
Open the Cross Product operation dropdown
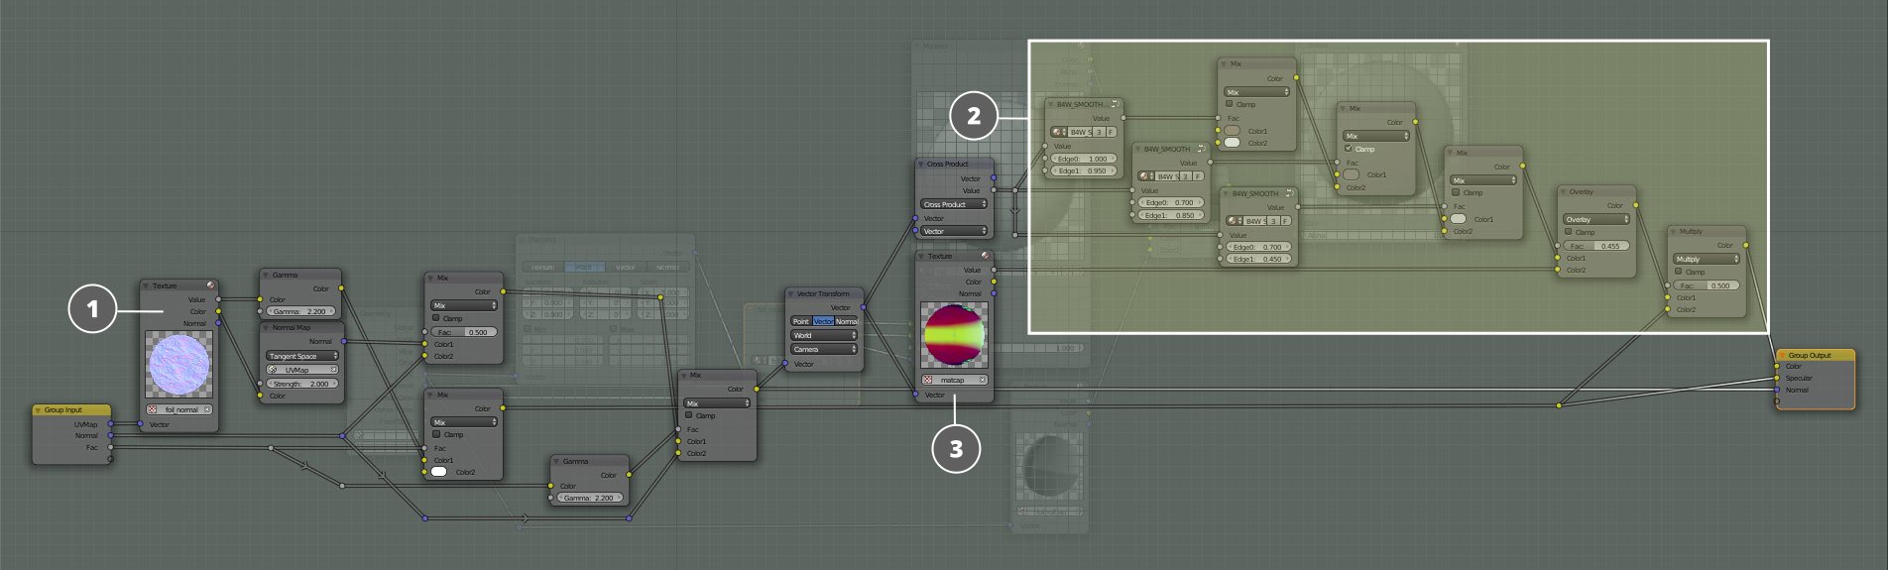[x=953, y=204]
